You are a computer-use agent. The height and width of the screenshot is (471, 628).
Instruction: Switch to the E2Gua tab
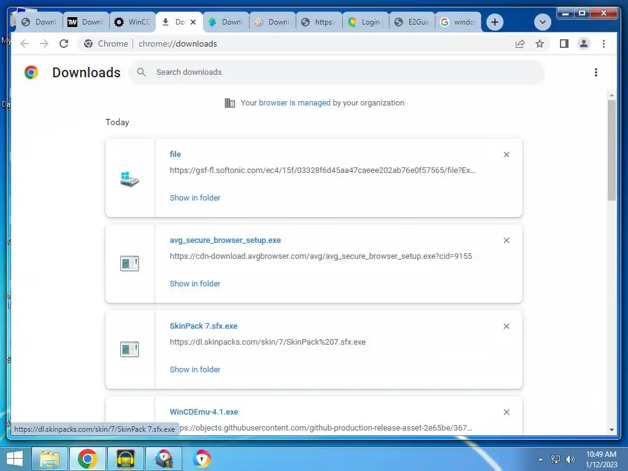[412, 22]
